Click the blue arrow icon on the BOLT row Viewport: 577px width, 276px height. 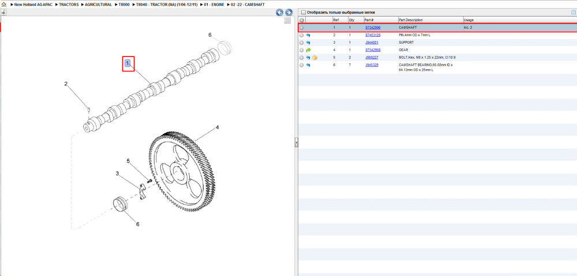tap(308, 58)
